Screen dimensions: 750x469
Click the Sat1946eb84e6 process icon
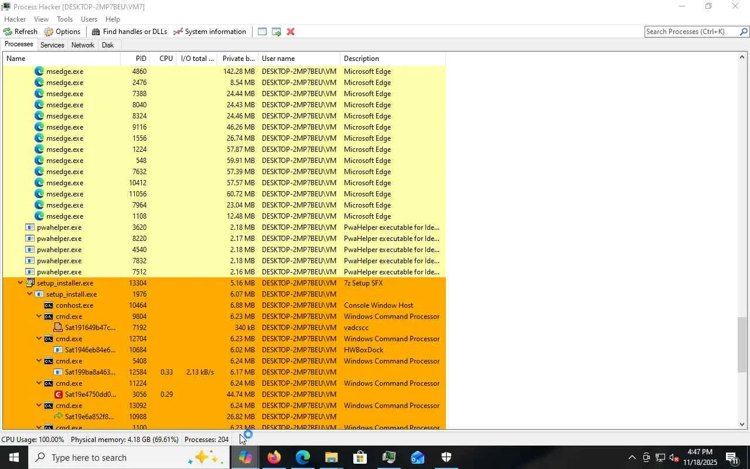click(58, 350)
